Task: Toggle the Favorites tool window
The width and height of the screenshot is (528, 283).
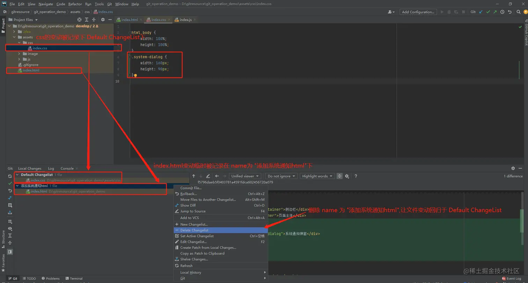Action: (x=3, y=260)
